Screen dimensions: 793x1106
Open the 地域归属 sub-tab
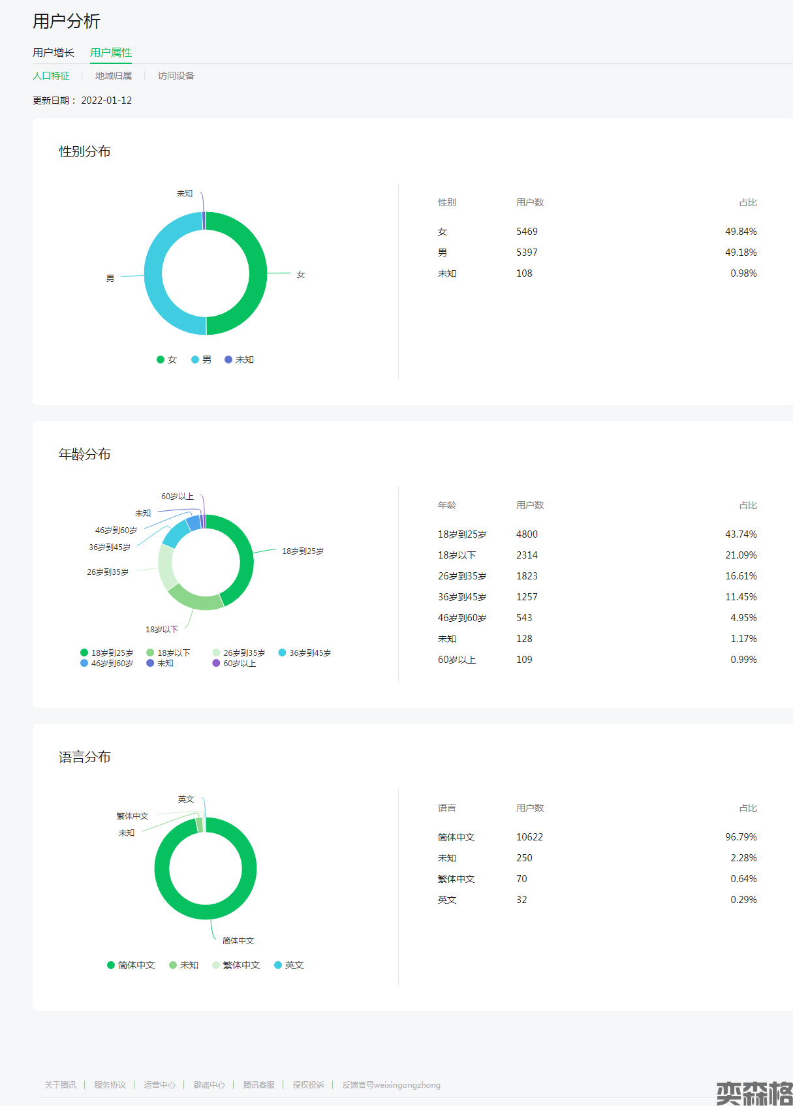(114, 76)
